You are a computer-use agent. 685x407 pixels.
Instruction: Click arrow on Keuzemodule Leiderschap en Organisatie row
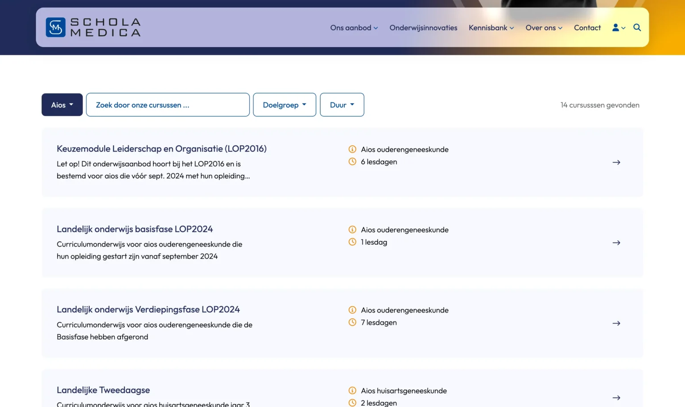tap(616, 162)
